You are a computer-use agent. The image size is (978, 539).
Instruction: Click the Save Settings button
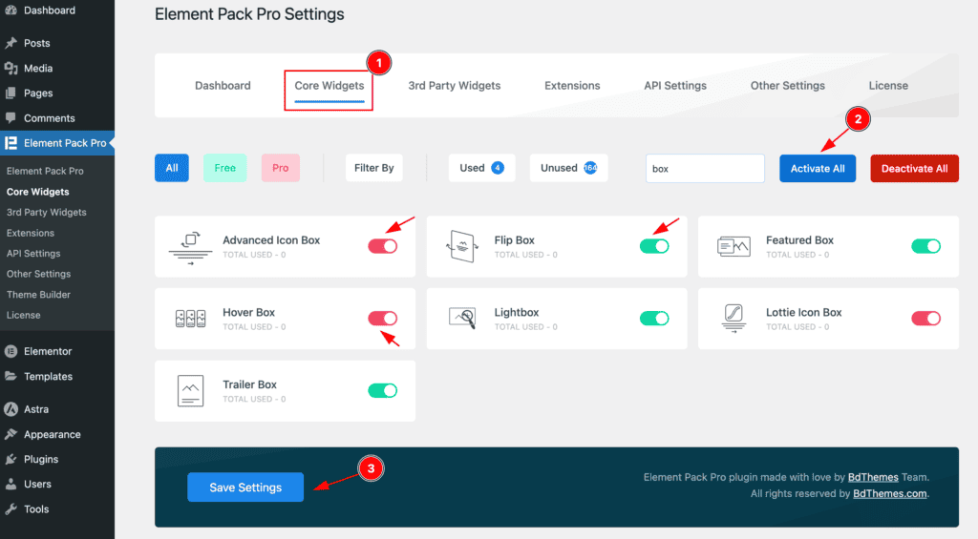tap(245, 487)
